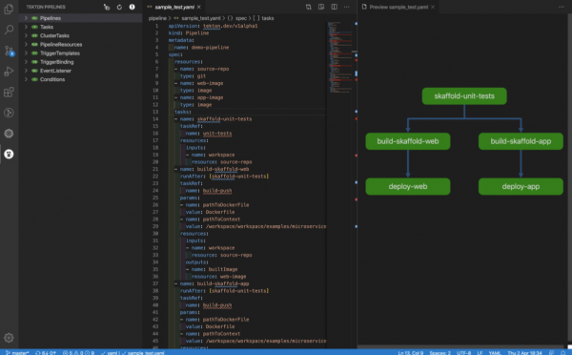
Task: Expand the Pipelines node chevron
Action: pos(26,18)
